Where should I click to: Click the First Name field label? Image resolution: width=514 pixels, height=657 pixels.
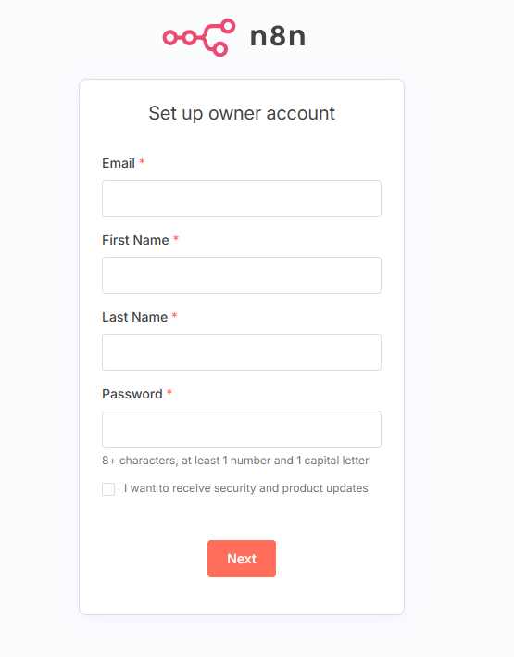pyautogui.click(x=135, y=240)
